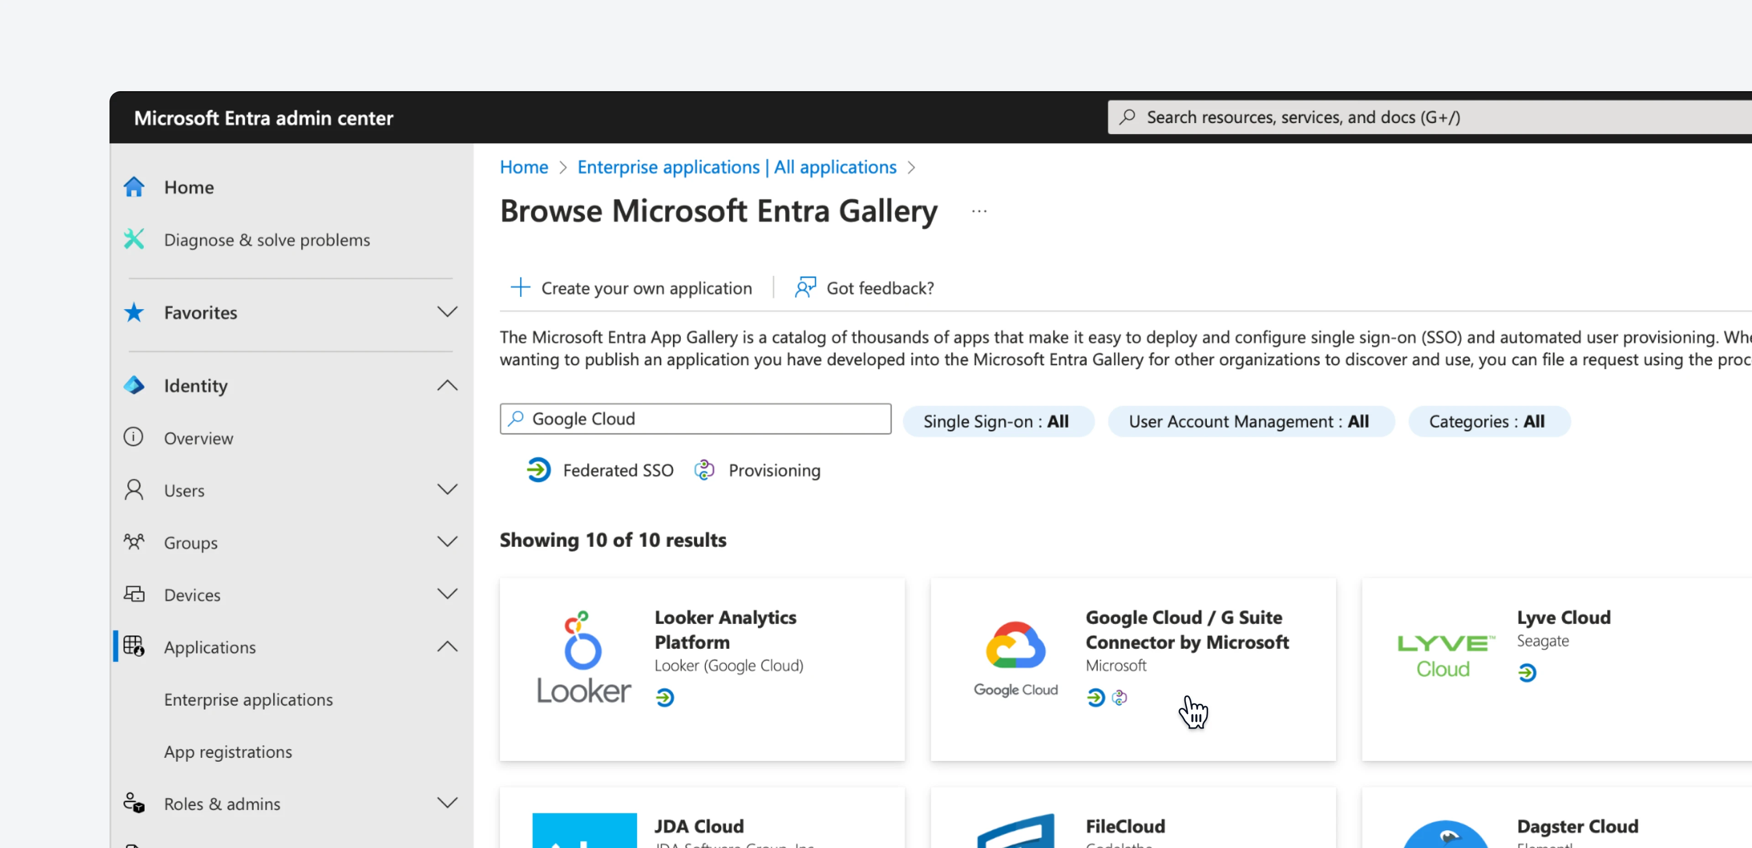1752x848 pixels.
Task: Click the Lyve Cloud logo thumbnail
Action: tap(1446, 657)
